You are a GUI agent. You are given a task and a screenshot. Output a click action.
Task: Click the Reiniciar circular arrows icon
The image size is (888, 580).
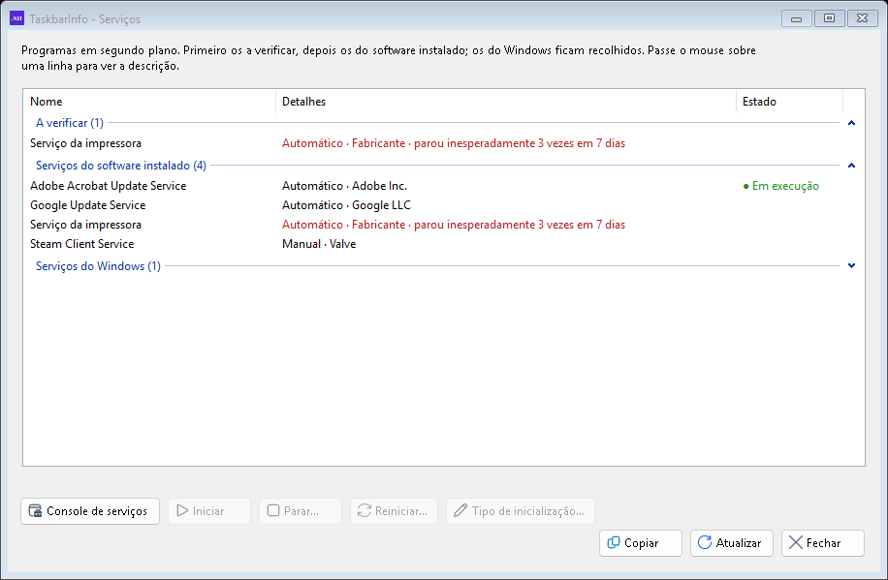click(365, 511)
